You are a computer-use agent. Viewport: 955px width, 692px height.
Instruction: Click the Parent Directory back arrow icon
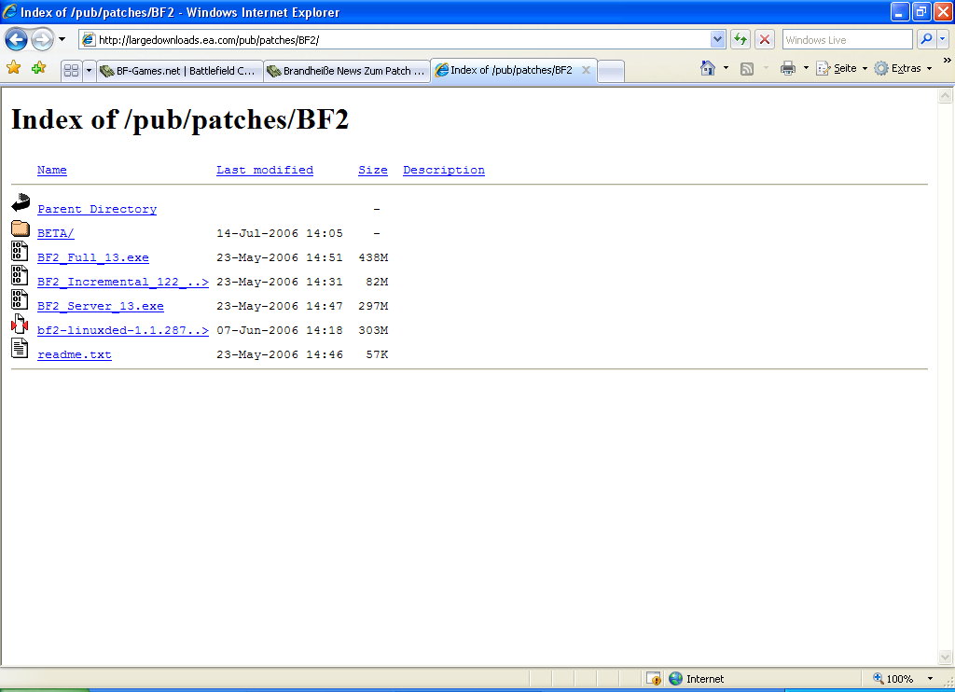coord(21,202)
